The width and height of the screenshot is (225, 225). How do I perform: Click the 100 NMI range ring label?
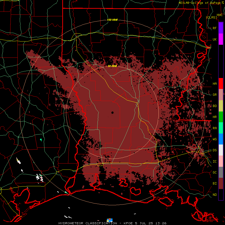click(112, 20)
